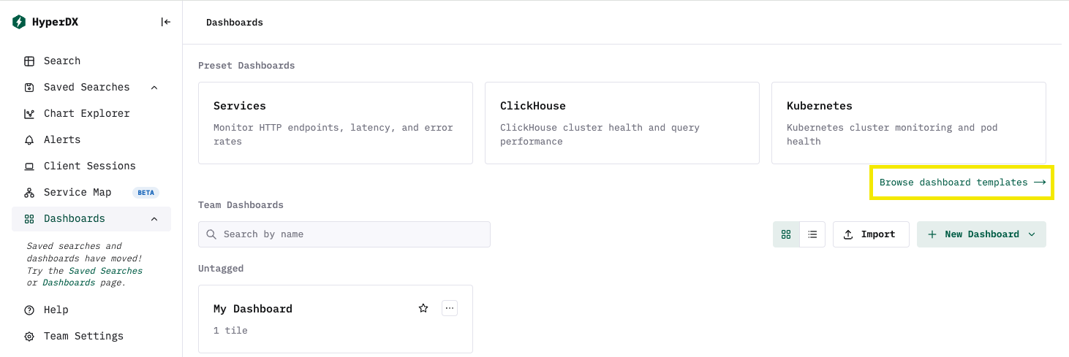This screenshot has width=1069, height=357.
Task: Collapse the sidebar with arrow icon
Action: [x=166, y=22]
